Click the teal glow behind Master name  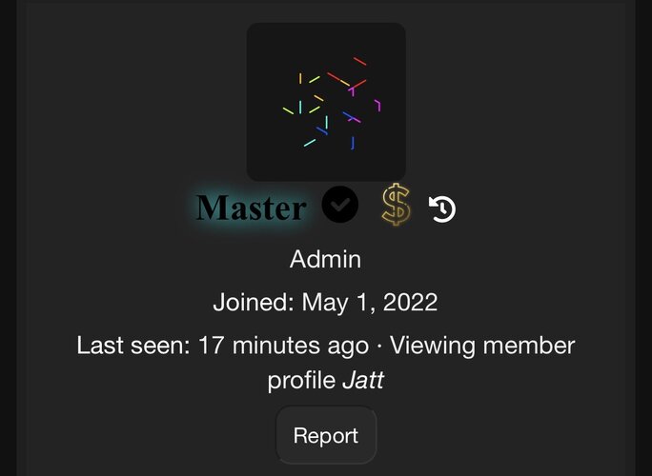(x=251, y=208)
